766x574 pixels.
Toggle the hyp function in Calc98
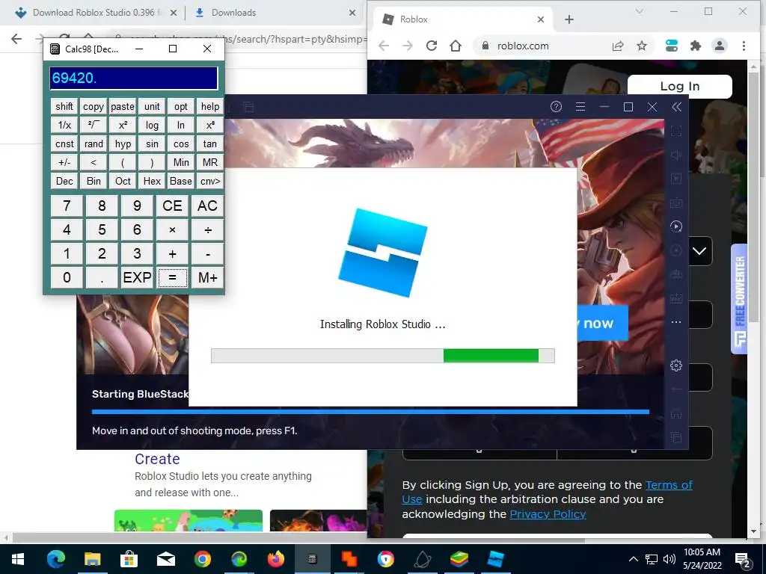pos(123,144)
